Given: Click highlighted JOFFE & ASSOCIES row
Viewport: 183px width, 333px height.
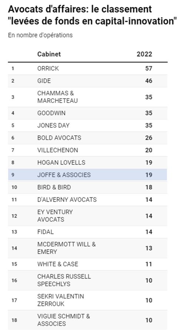Looking at the screenshot, I should 87,175.
